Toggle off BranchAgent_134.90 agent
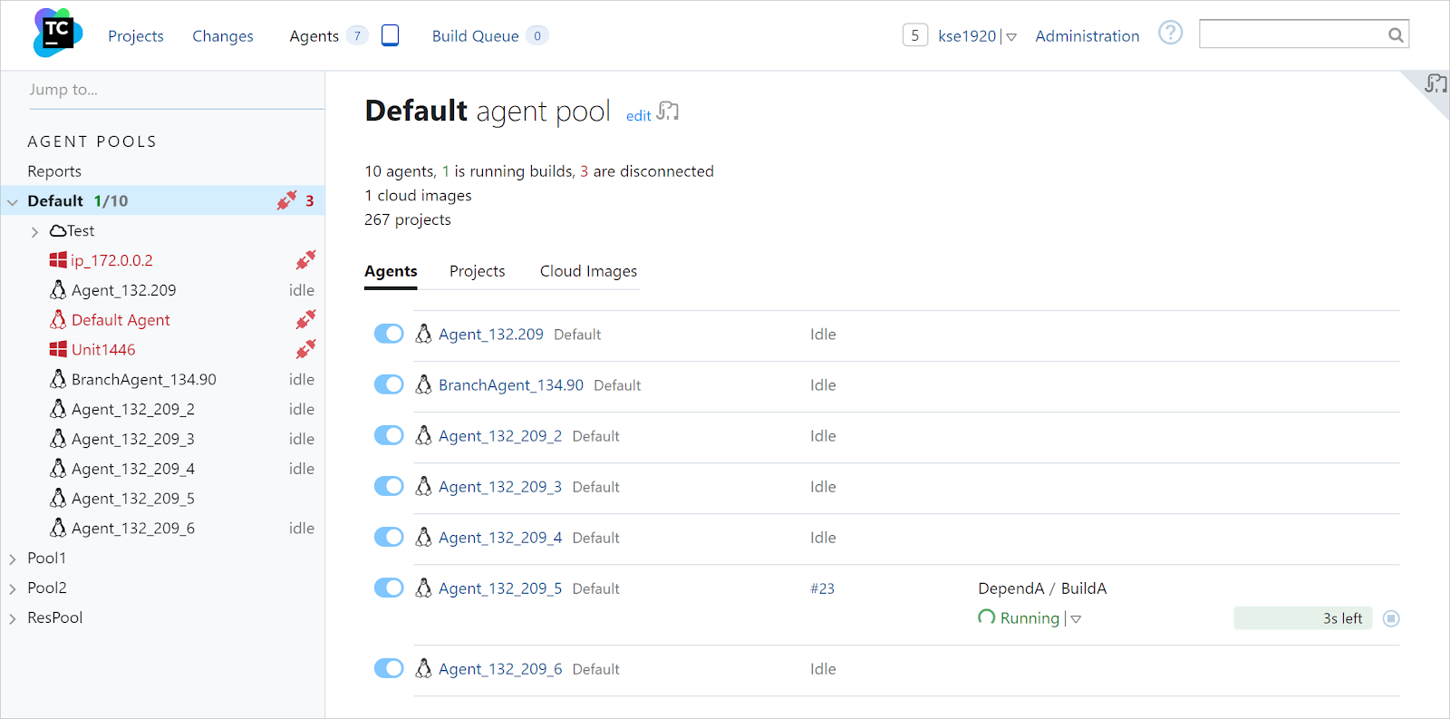Viewport: 1450px width, 719px height. (389, 384)
